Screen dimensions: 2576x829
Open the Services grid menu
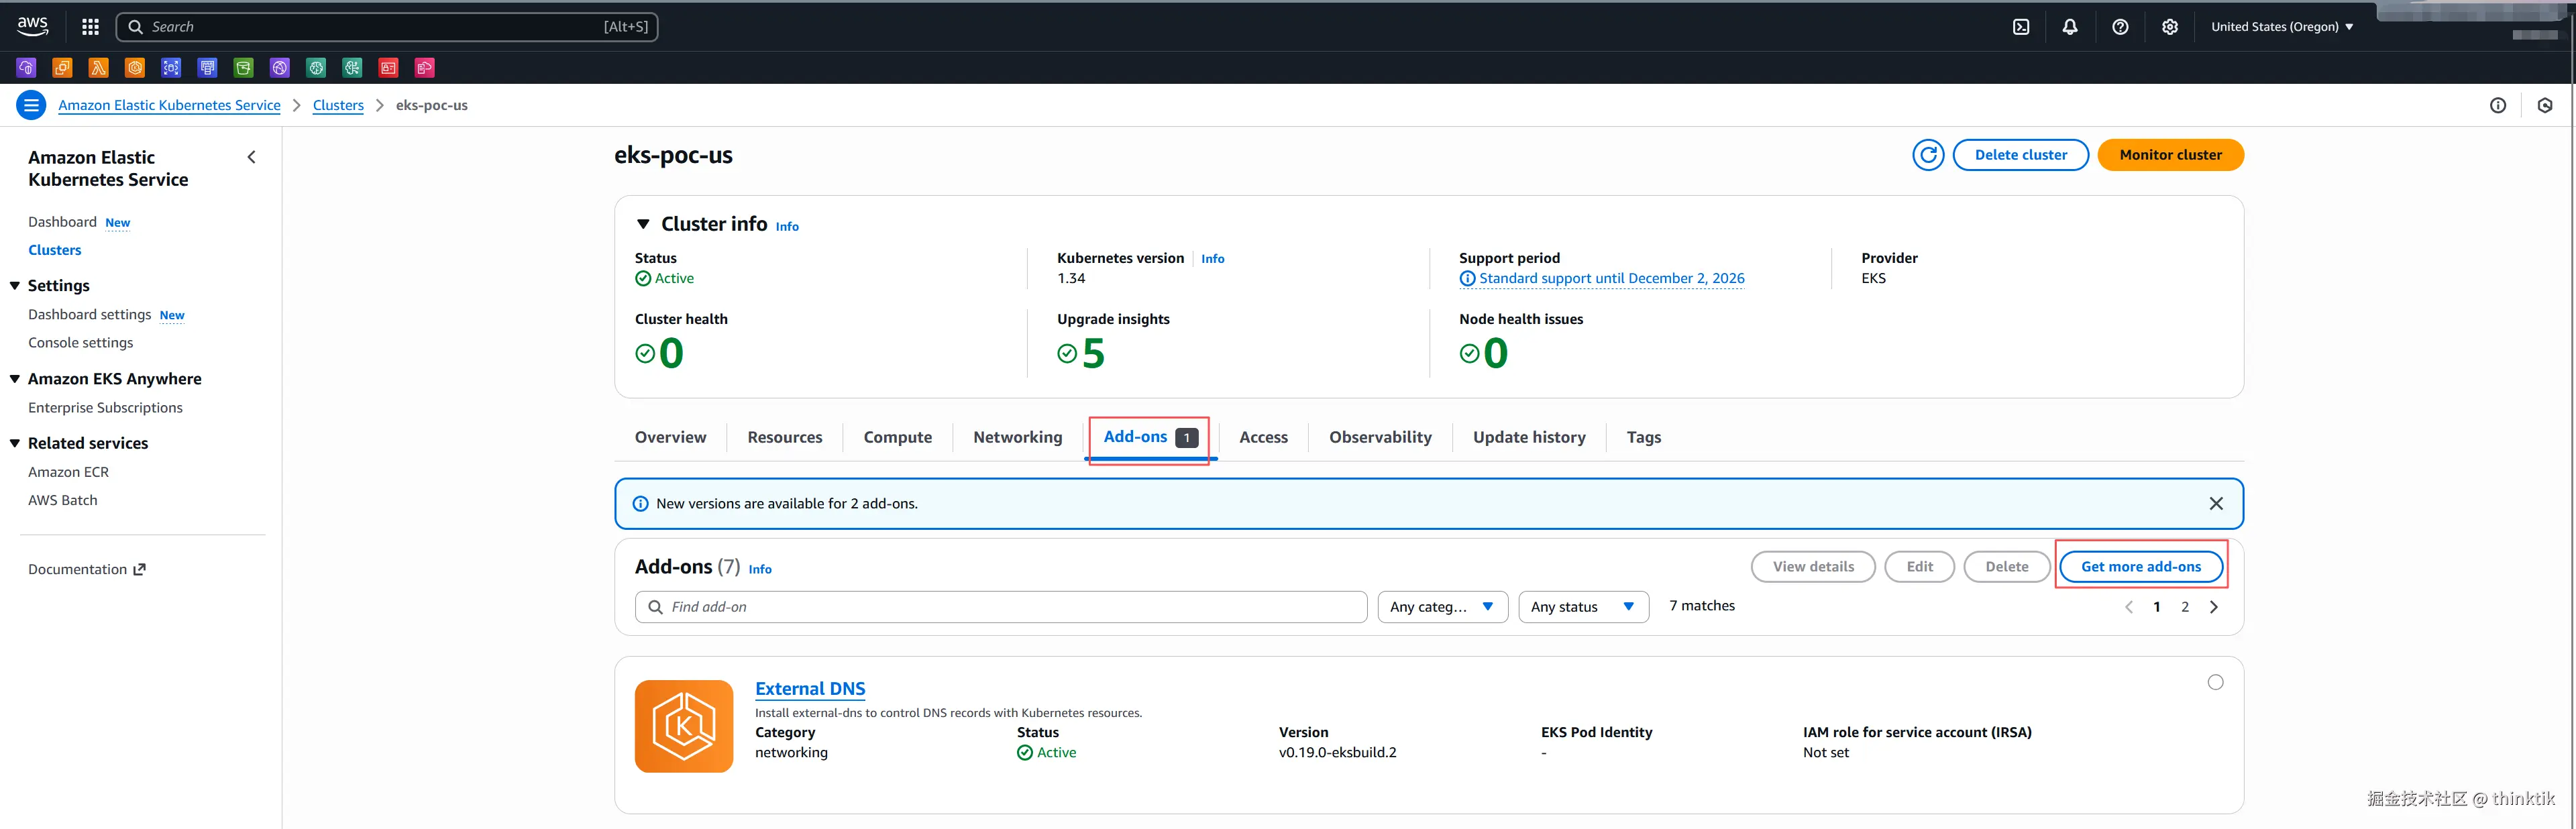click(x=90, y=27)
